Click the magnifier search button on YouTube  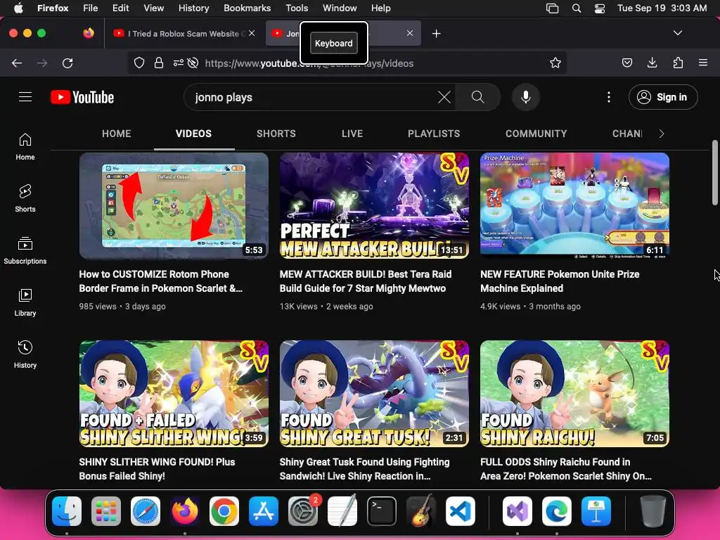coord(477,97)
